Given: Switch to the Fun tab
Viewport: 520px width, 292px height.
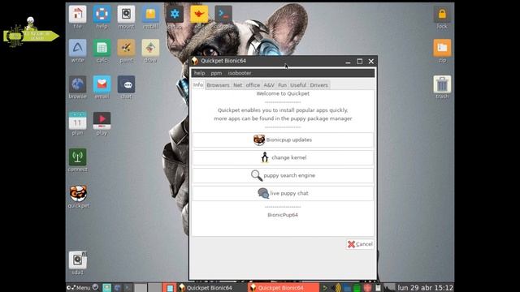Looking at the screenshot, I should tap(282, 85).
